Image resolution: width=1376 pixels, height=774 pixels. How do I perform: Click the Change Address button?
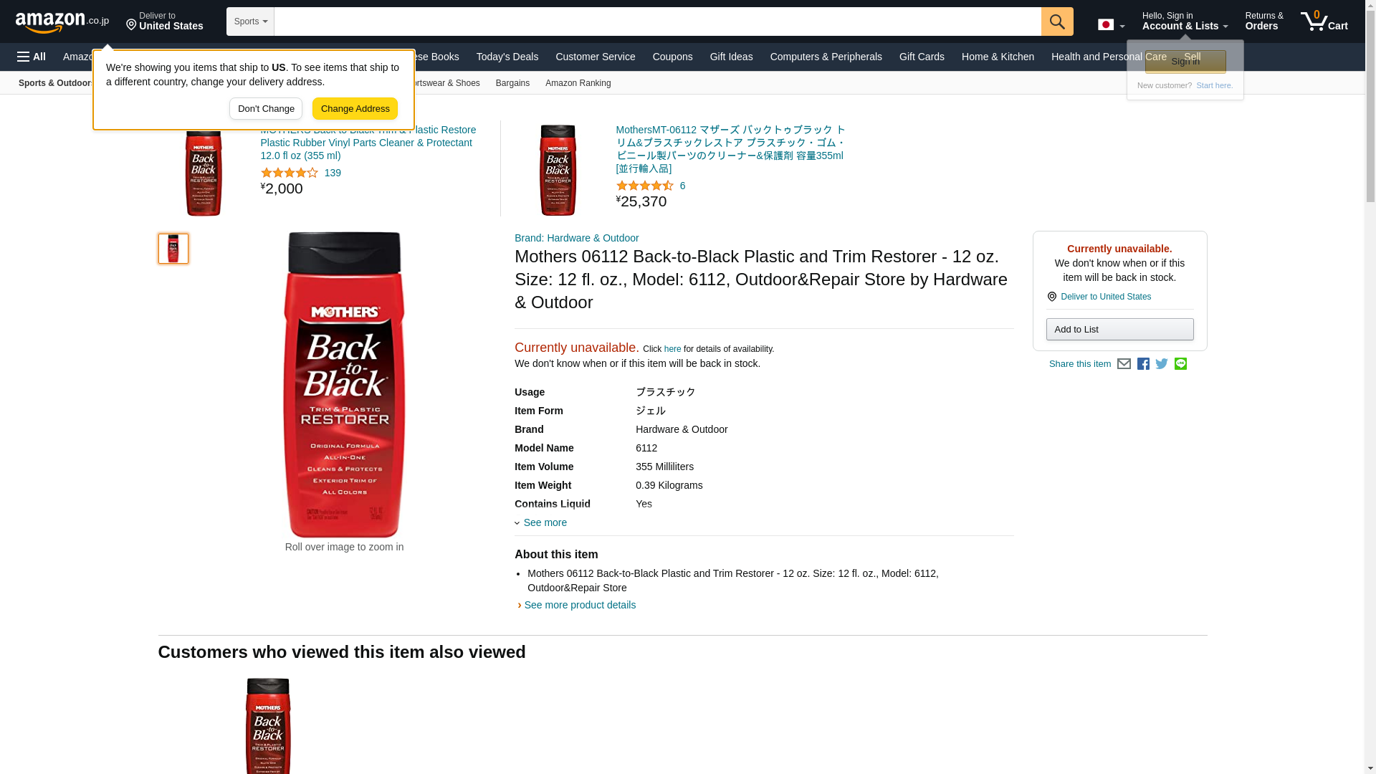(355, 109)
